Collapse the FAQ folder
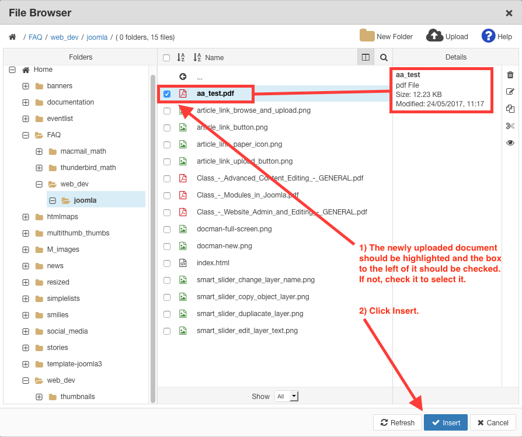The width and height of the screenshot is (522, 437). click(26, 135)
